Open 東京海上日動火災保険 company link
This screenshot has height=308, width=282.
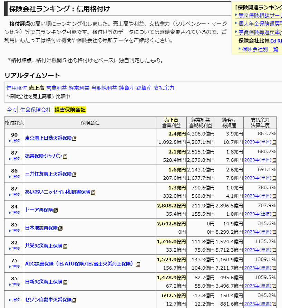coord(48,138)
